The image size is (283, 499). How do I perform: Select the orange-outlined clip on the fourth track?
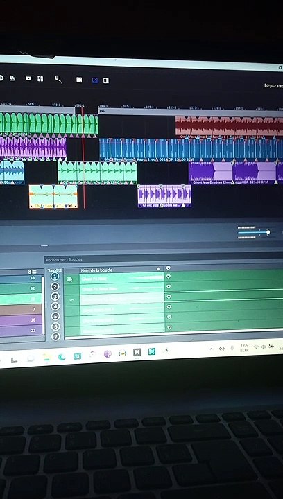pyautogui.click(x=53, y=196)
